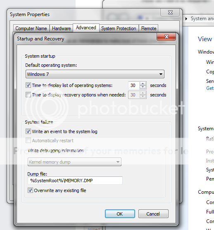Click the recovery options time down arrow

[143, 97]
